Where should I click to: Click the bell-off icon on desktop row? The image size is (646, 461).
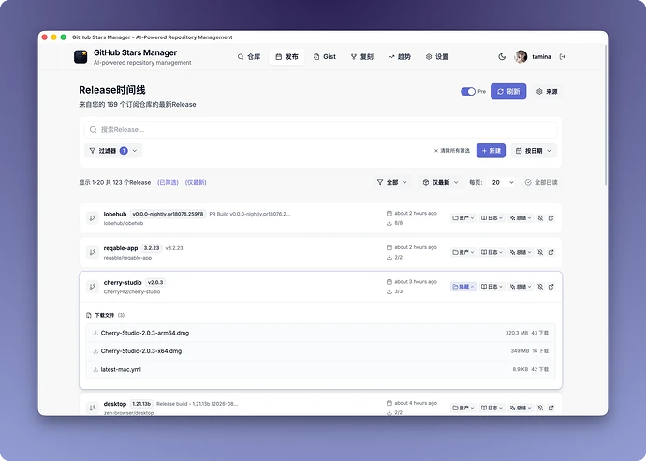[540, 408]
